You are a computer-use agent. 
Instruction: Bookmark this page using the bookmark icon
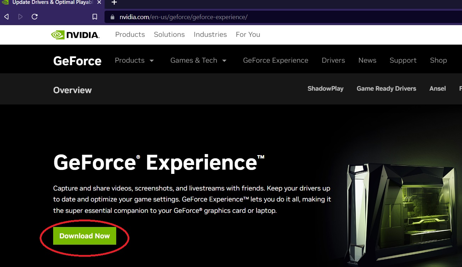click(95, 17)
